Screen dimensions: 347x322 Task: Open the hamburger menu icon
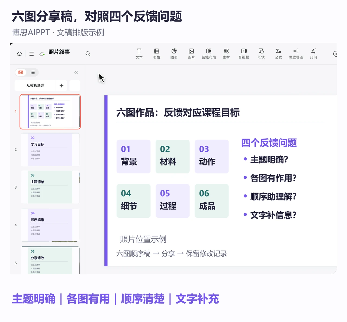(x=31, y=54)
